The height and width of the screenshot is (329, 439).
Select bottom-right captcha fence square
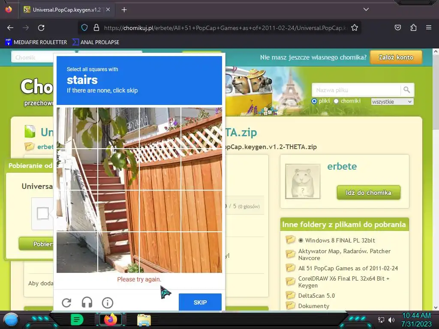201,252
